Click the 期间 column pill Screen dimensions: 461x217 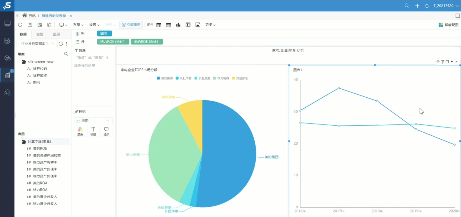[x=104, y=34]
